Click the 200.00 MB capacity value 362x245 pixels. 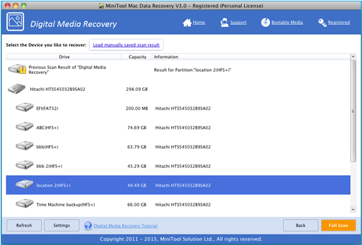137,108
